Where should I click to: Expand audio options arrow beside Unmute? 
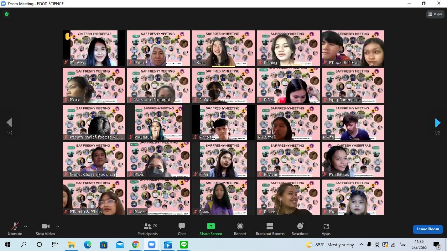[25, 226]
